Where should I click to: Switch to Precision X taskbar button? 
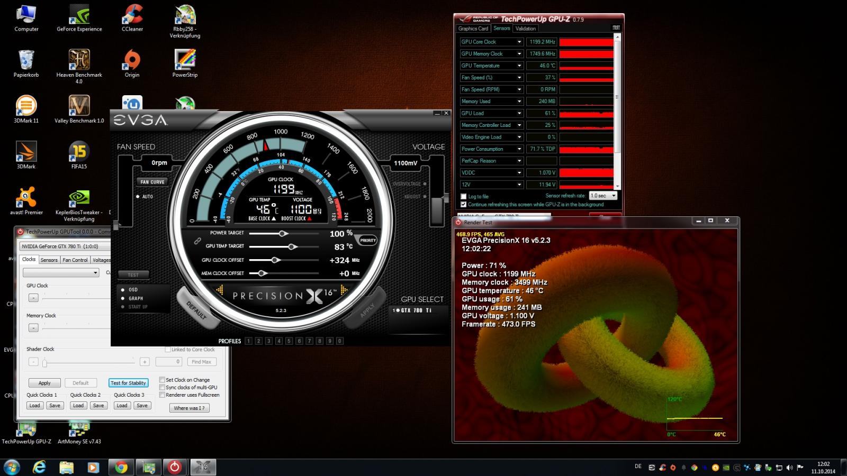click(x=203, y=467)
